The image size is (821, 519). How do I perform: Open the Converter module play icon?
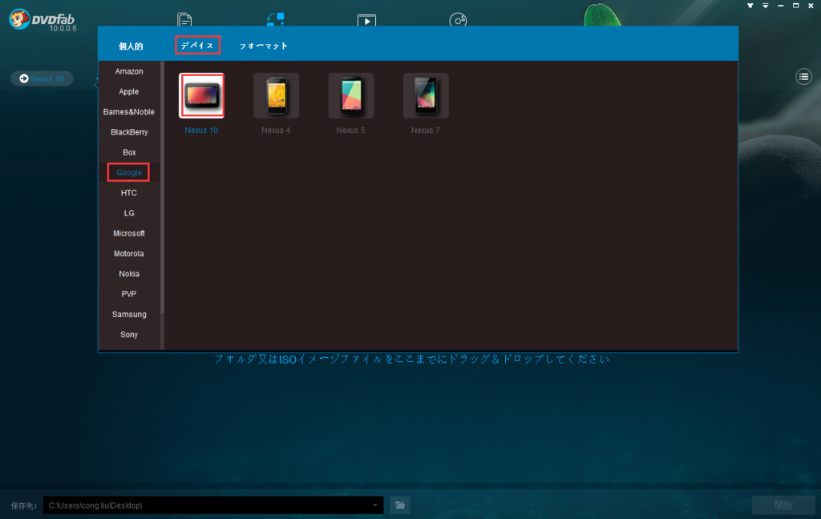click(x=366, y=20)
